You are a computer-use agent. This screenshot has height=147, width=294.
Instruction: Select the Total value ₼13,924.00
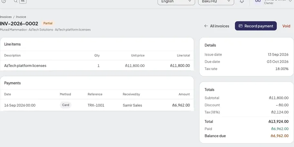pyautogui.click(x=278, y=122)
